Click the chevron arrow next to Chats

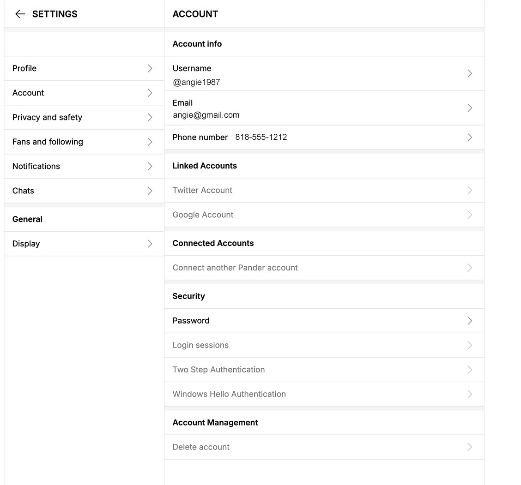click(x=150, y=191)
